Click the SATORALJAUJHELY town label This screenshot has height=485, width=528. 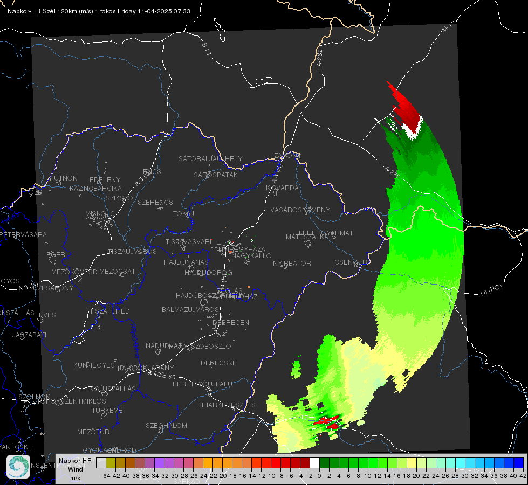point(210,159)
